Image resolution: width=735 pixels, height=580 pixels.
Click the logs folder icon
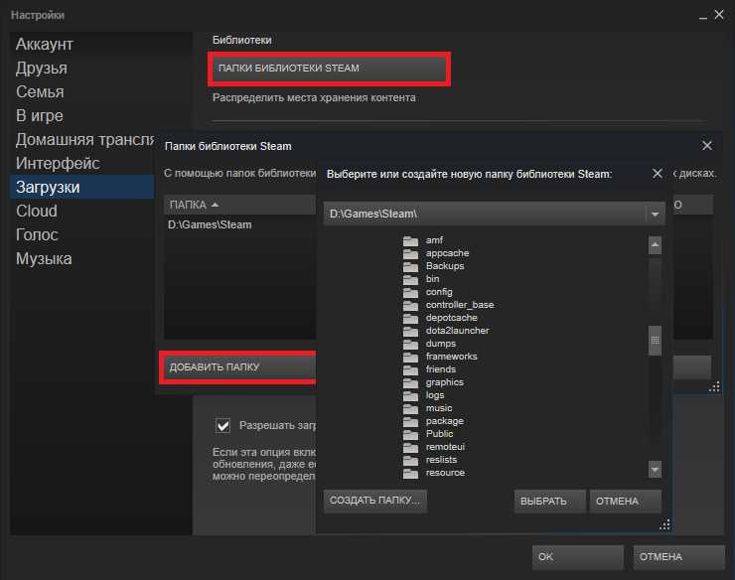[410, 395]
